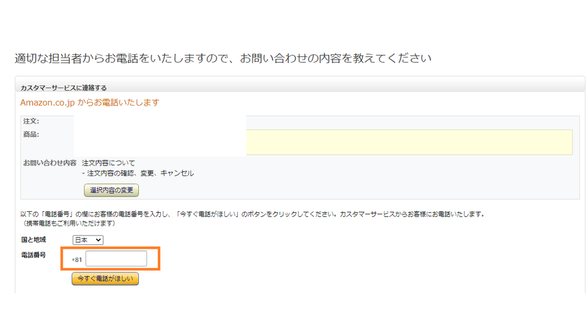Click the orange Amazon.co.jp からお電話いたします heading
586x333 pixels.
pos(90,102)
